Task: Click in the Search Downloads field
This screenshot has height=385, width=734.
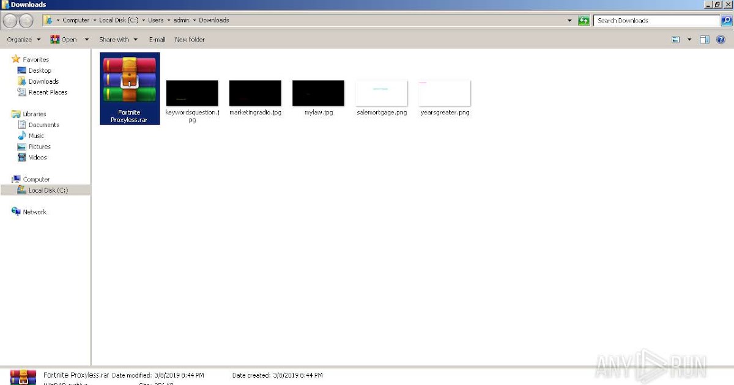Action: click(657, 20)
